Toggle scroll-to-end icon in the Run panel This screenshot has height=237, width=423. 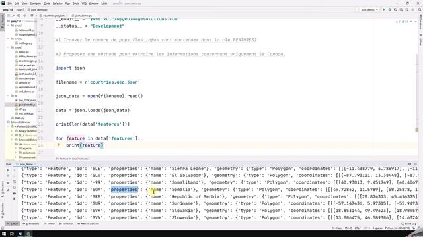(x=15, y=188)
